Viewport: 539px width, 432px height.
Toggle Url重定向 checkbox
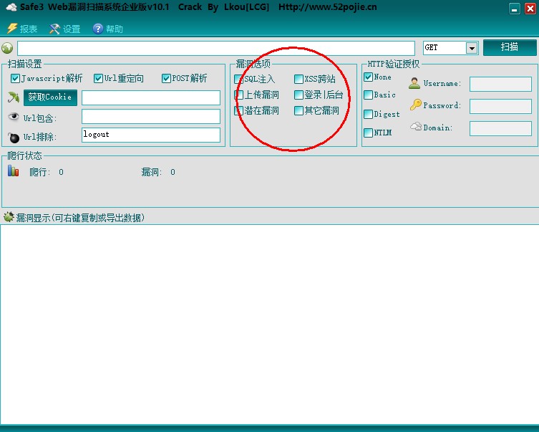(x=98, y=78)
